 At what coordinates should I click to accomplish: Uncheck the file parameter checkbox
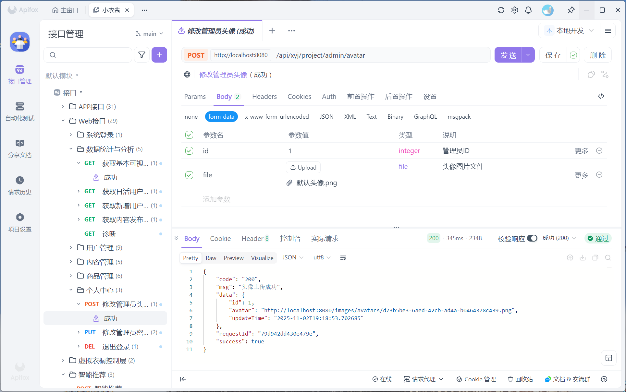189,175
